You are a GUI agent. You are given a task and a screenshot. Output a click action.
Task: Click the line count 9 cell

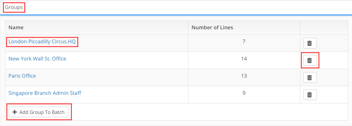coord(244,95)
